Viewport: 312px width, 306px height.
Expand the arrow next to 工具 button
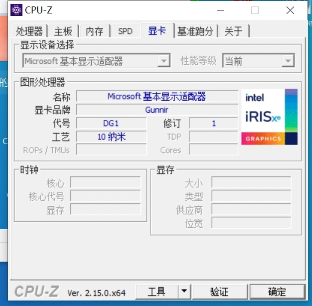coord(184,292)
